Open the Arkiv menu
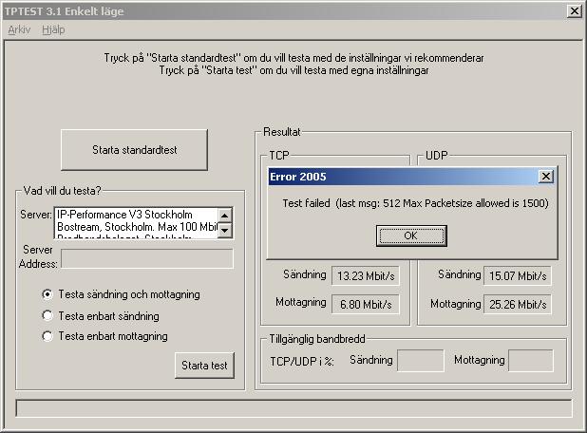 pos(19,30)
